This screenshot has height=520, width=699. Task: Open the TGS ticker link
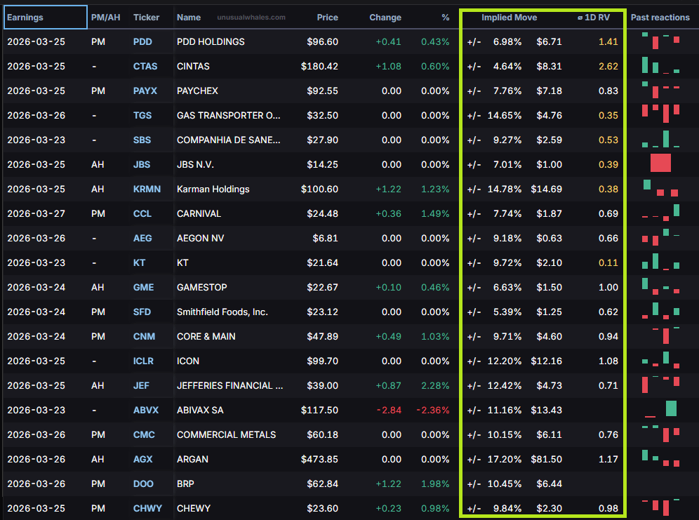142,115
